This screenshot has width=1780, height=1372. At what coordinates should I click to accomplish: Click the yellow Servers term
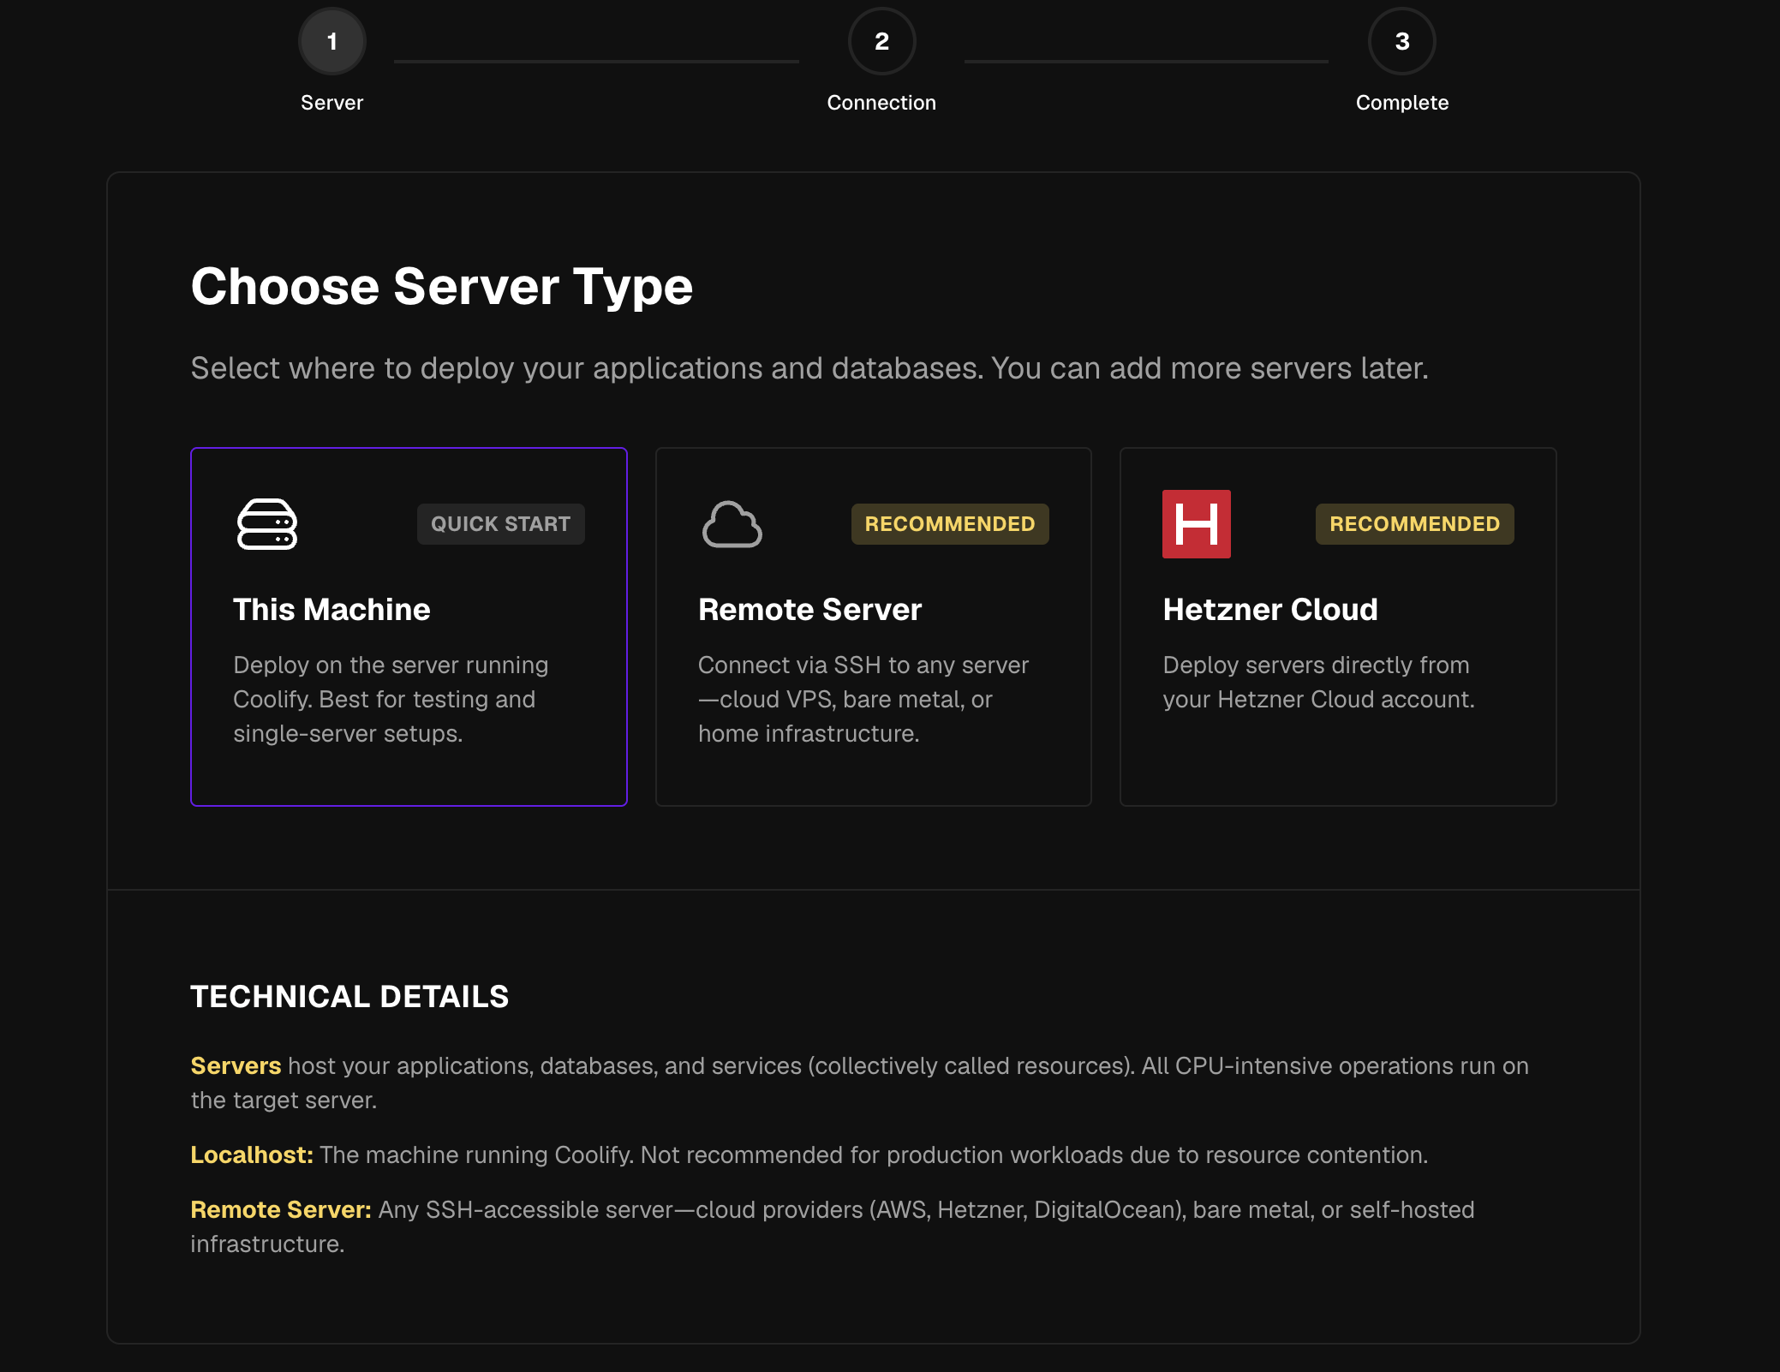[236, 1065]
